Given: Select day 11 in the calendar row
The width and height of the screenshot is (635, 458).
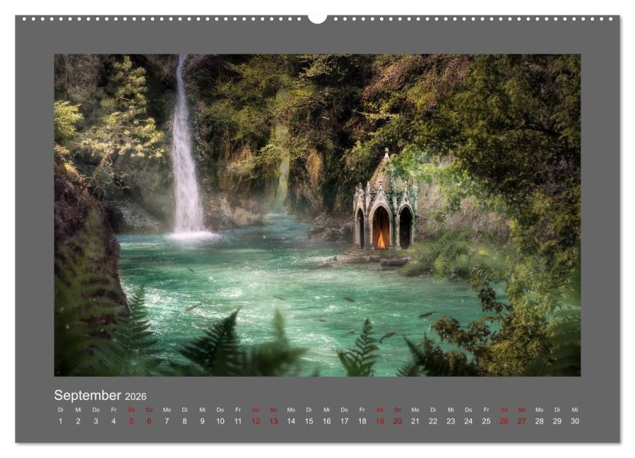Looking at the screenshot, I should (x=238, y=421).
